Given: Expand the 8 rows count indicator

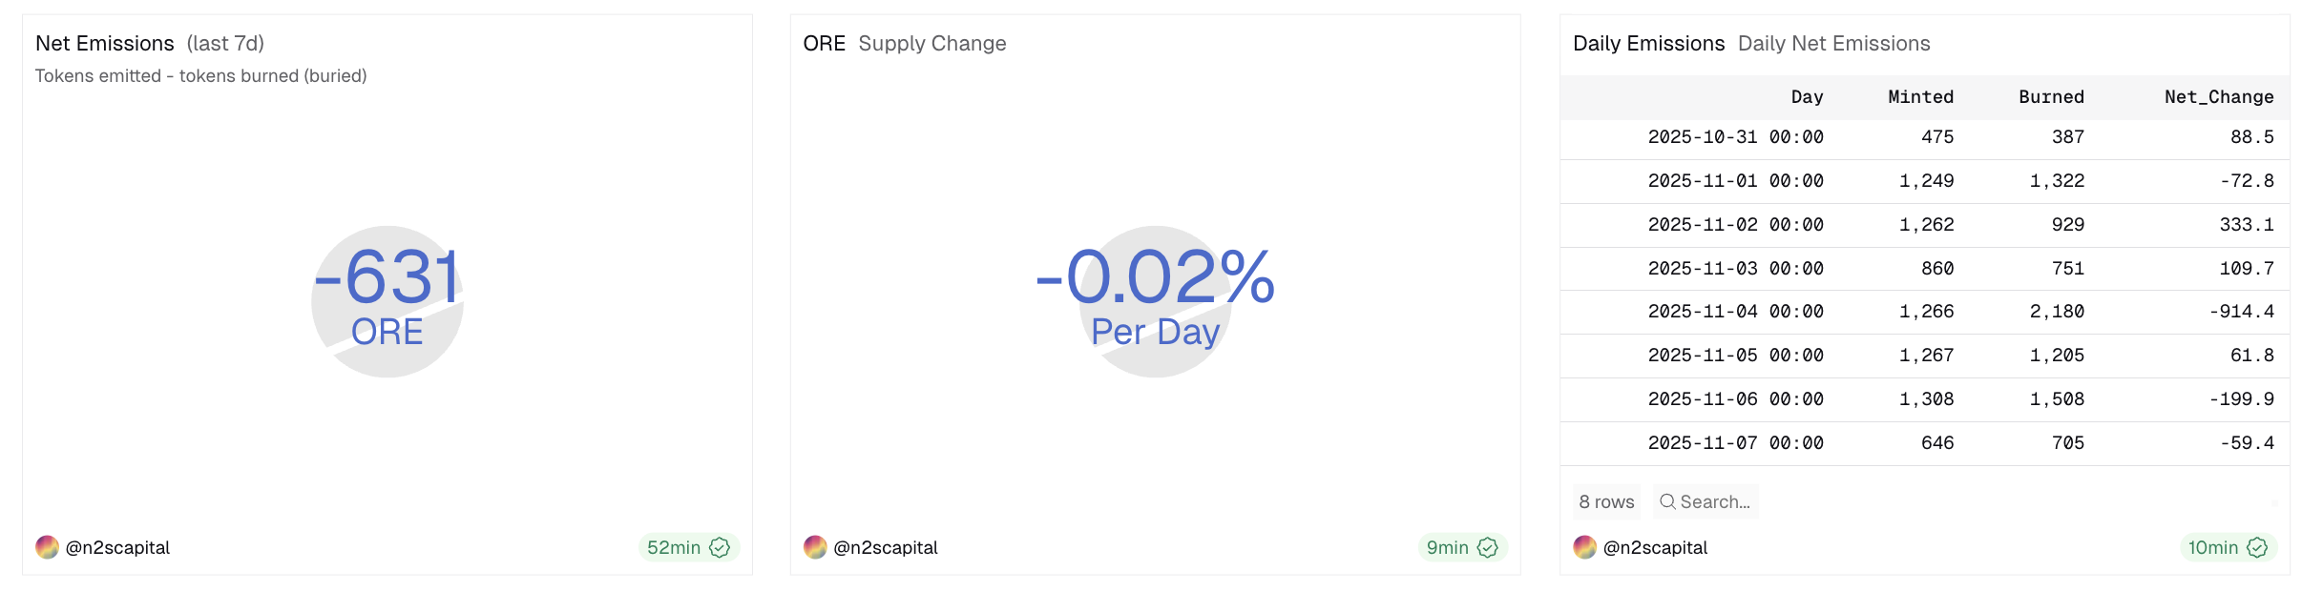Looking at the screenshot, I should coord(1606,500).
